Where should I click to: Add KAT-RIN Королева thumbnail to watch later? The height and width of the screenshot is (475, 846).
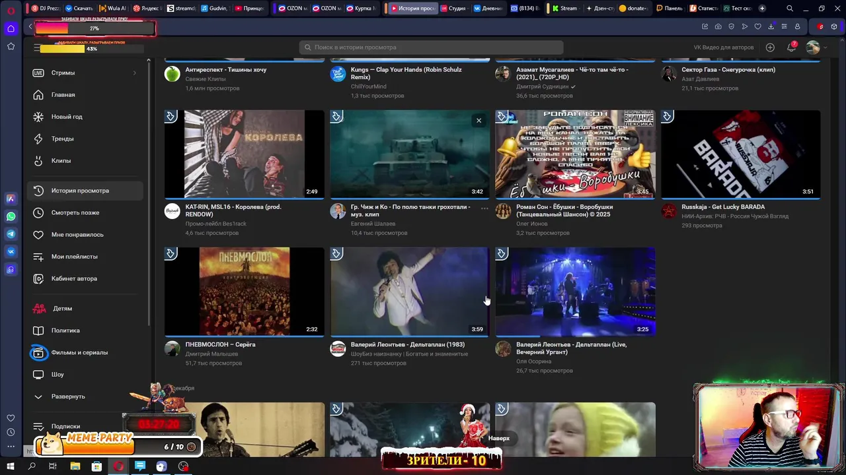171,117
